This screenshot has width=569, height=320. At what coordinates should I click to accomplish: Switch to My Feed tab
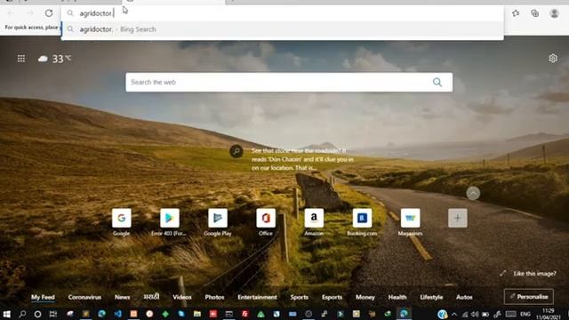coord(43,297)
